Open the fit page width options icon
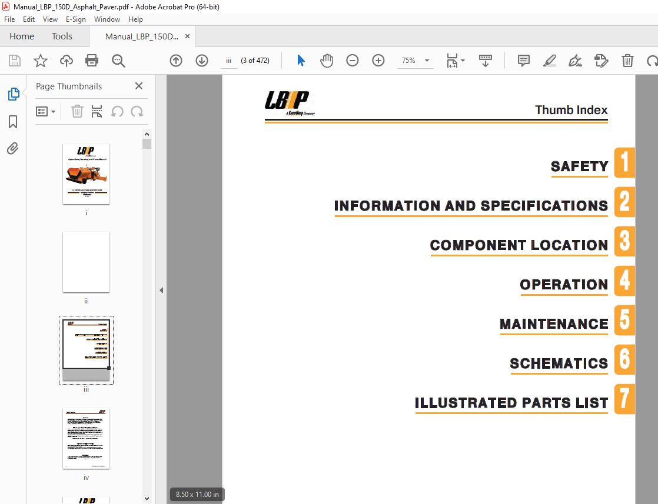The image size is (658, 504). (456, 61)
